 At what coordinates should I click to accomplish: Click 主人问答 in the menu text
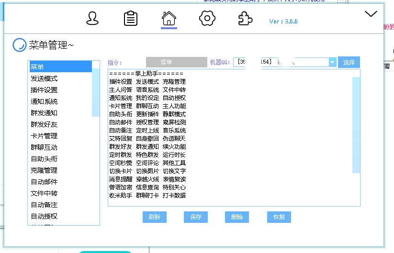click(x=121, y=90)
